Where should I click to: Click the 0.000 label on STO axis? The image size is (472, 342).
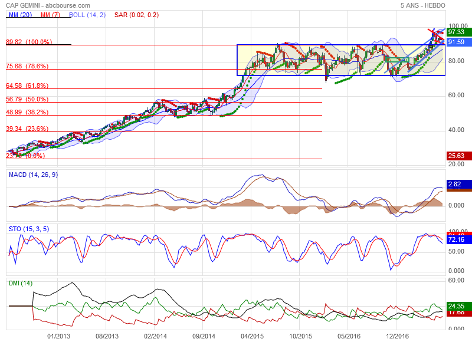[456, 271]
